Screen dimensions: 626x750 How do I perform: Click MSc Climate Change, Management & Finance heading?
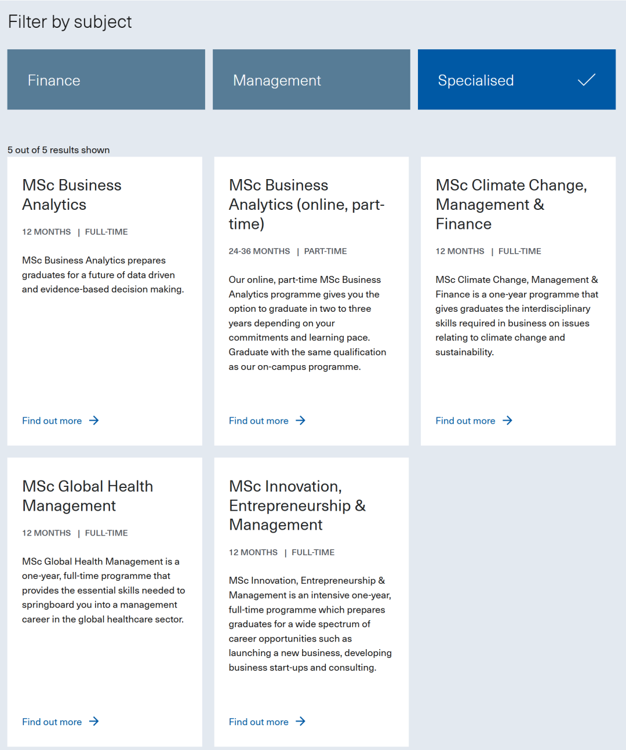click(x=511, y=205)
